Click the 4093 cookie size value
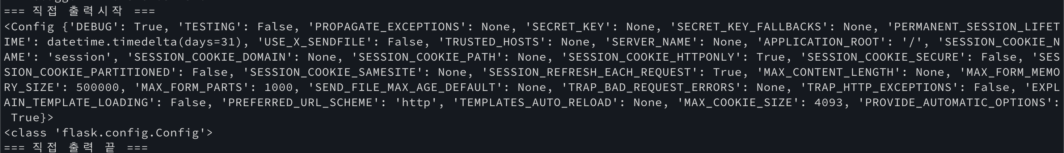Image resolution: width=1064 pixels, height=153 pixels. (x=828, y=102)
